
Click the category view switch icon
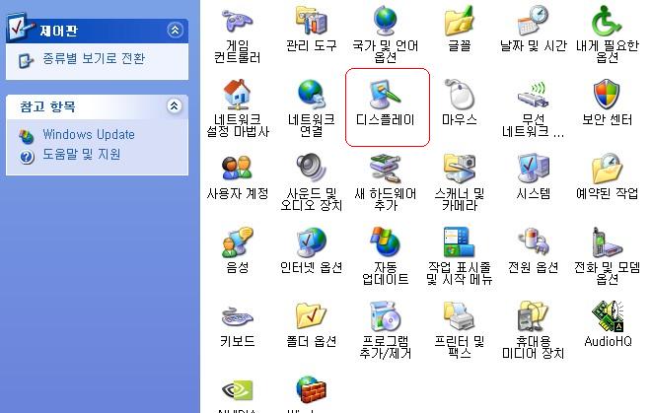pos(26,60)
